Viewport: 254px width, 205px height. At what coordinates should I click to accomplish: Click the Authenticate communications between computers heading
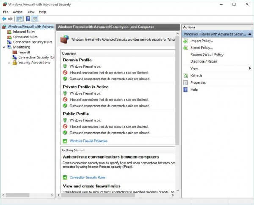pyautogui.click(x=111, y=157)
